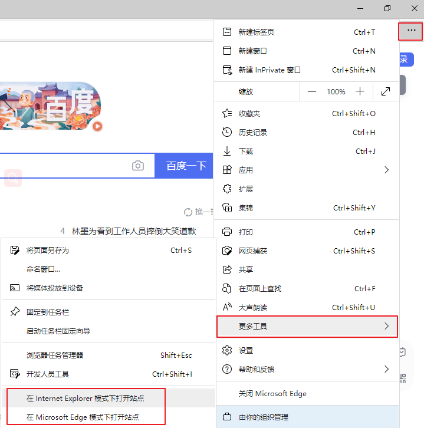This screenshot has height=428, width=424.
Task: Click the Downloads arrow icon
Action: point(227,151)
